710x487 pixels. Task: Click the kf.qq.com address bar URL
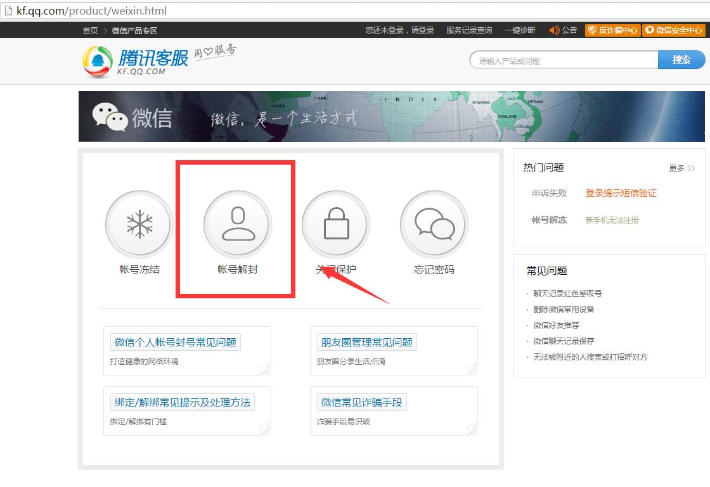[x=91, y=10]
